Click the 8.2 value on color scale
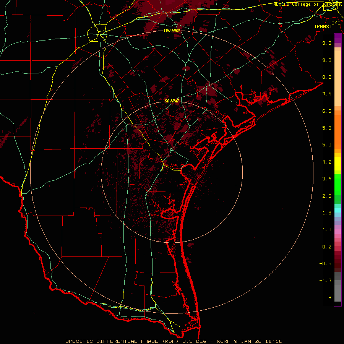344x344 pixels. (x=327, y=77)
